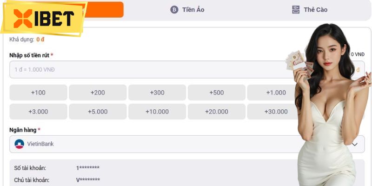Click the Tiền Ảo coin icon
This screenshot has height=186, width=372.
pos(174,10)
